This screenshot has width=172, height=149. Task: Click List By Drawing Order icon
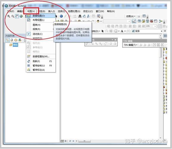(x=7, y=40)
